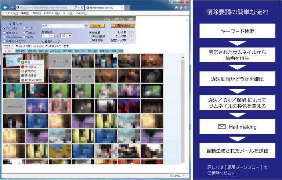The width and height of the screenshot is (282, 180).
Task: Open the ファイル(F) menu
Action: point(11,13)
